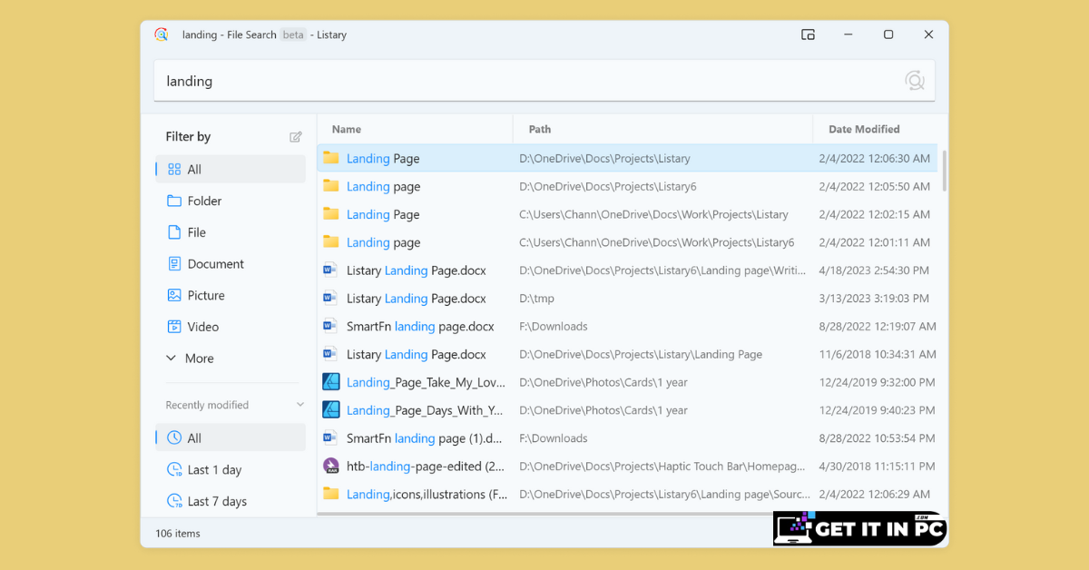Click the search field containing landing
Image resolution: width=1089 pixels, height=570 pixels.
pyautogui.click(x=544, y=81)
